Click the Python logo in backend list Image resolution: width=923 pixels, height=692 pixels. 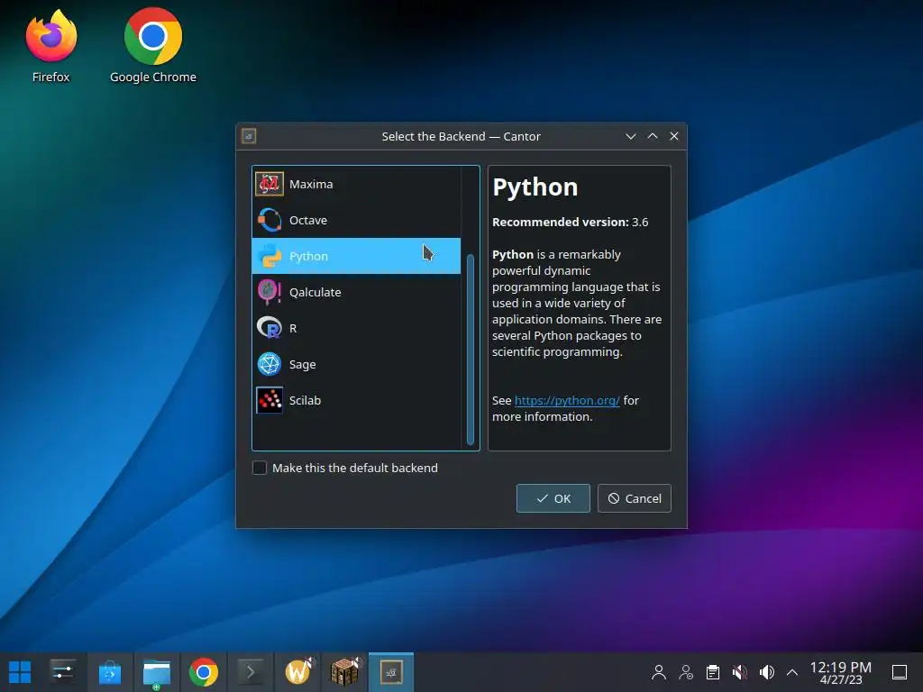(x=269, y=256)
